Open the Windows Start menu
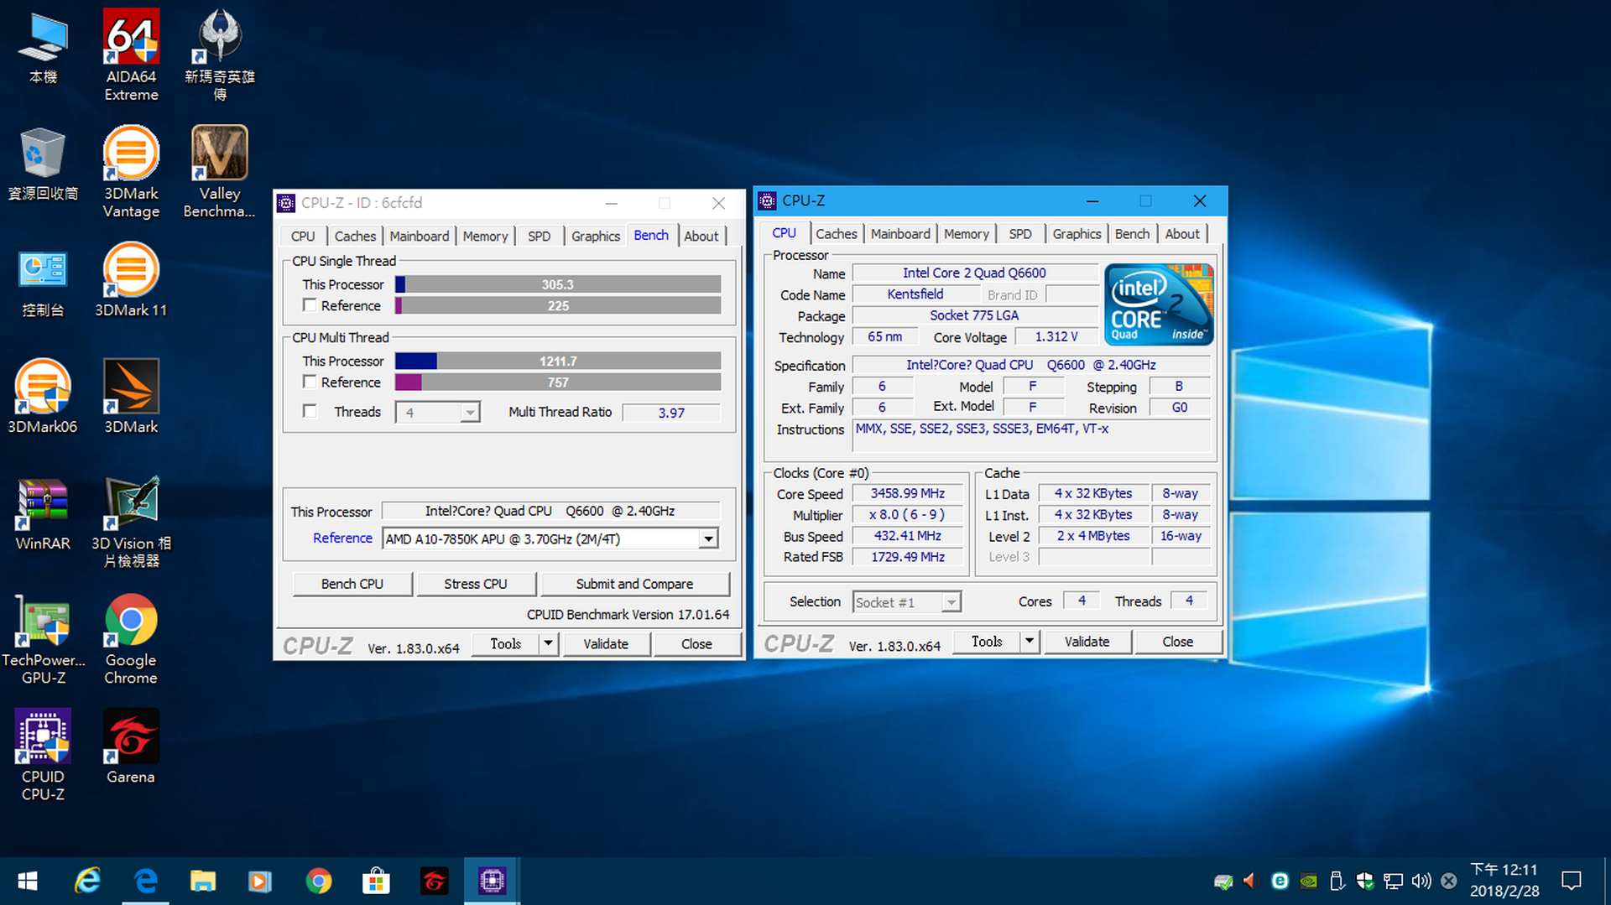Image resolution: width=1611 pixels, height=905 pixels. (x=27, y=881)
